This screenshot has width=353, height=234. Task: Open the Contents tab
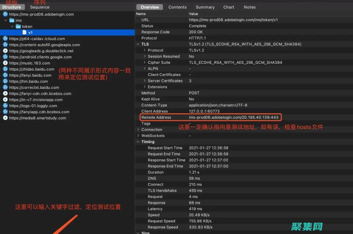(177, 7)
